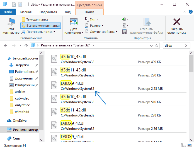194x149 pixels.
Task: Open recent locations dropdown arrow
Action: pyautogui.click(x=21, y=46)
